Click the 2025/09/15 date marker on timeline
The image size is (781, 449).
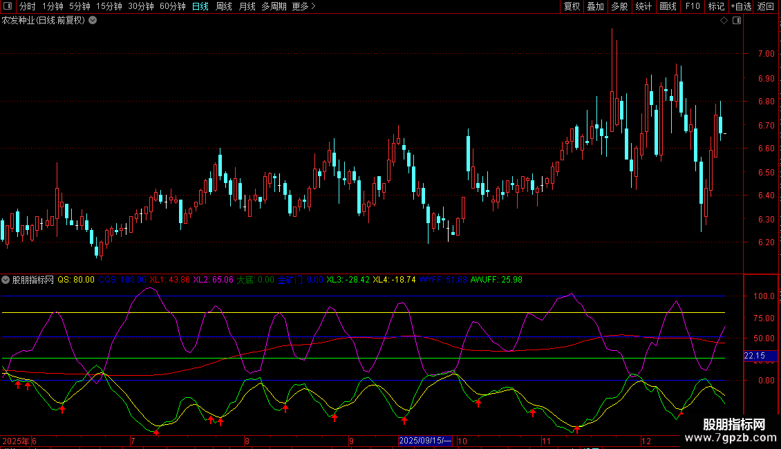click(x=426, y=441)
